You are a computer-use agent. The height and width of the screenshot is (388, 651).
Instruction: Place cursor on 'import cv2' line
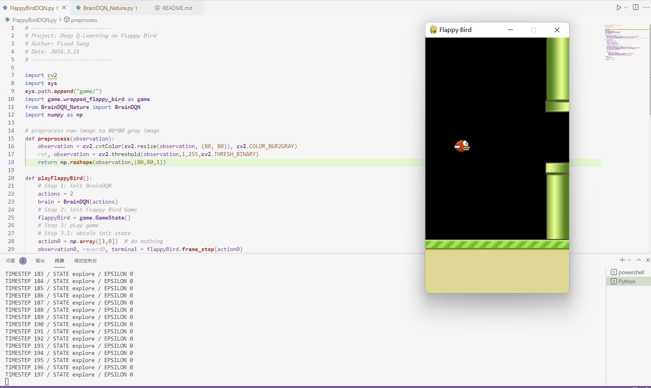41,75
